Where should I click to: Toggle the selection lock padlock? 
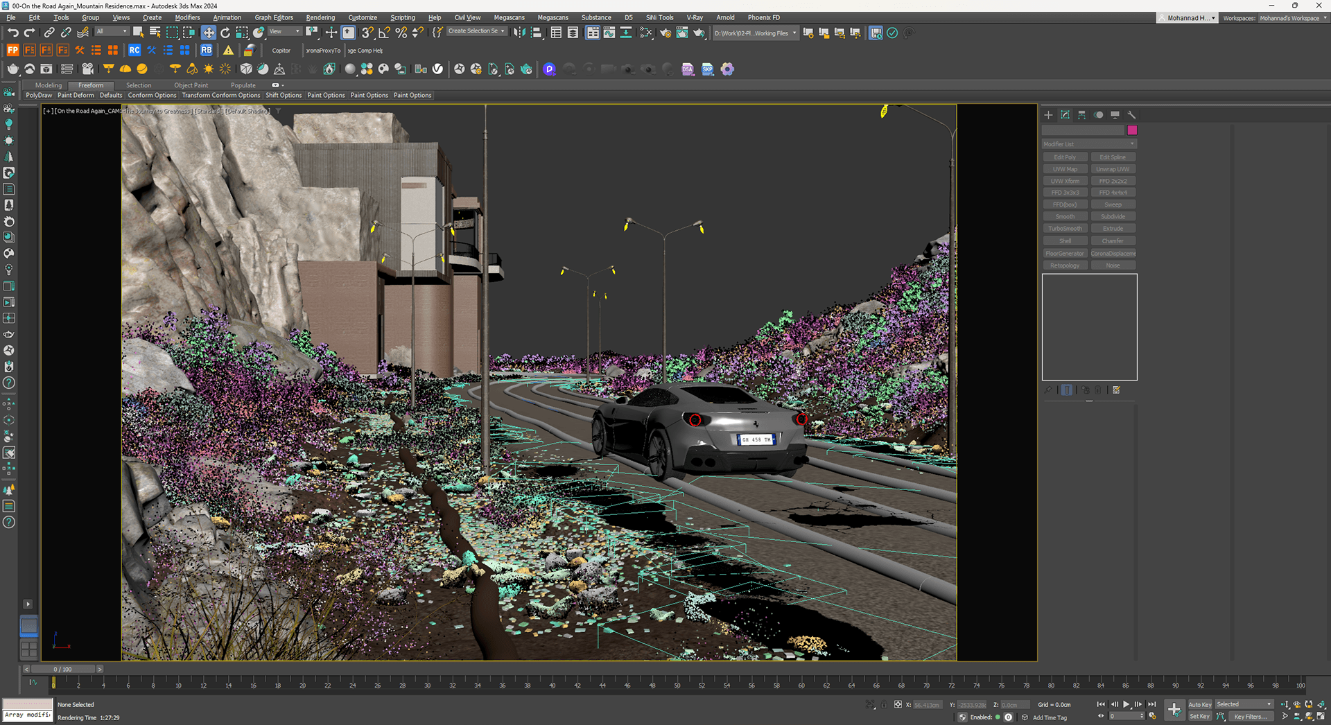883,705
